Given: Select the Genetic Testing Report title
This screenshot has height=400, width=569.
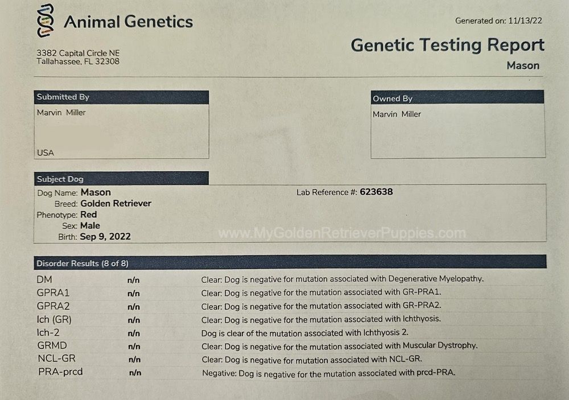Looking at the screenshot, I should coord(447,46).
